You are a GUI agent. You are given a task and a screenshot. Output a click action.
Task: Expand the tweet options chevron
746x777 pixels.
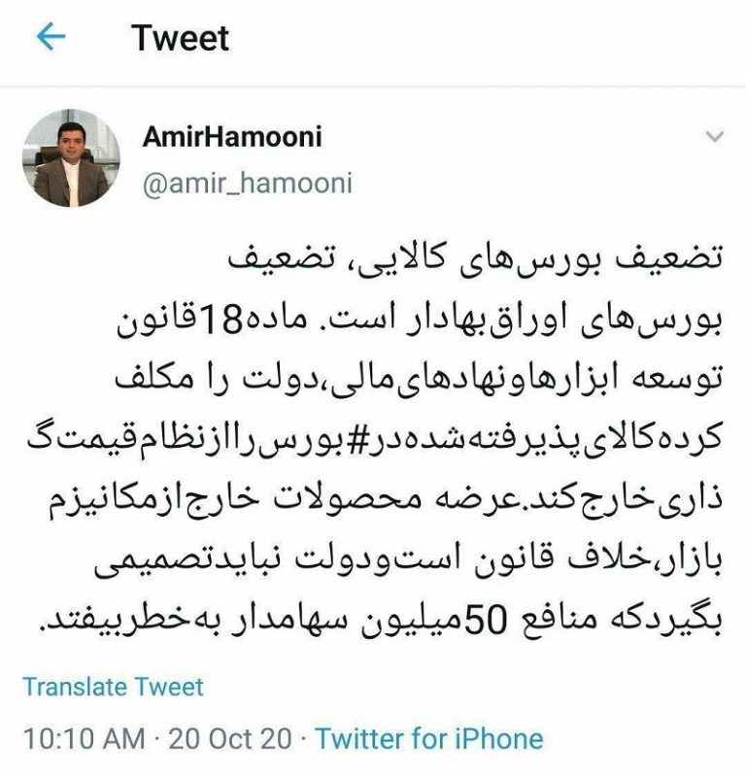714,136
